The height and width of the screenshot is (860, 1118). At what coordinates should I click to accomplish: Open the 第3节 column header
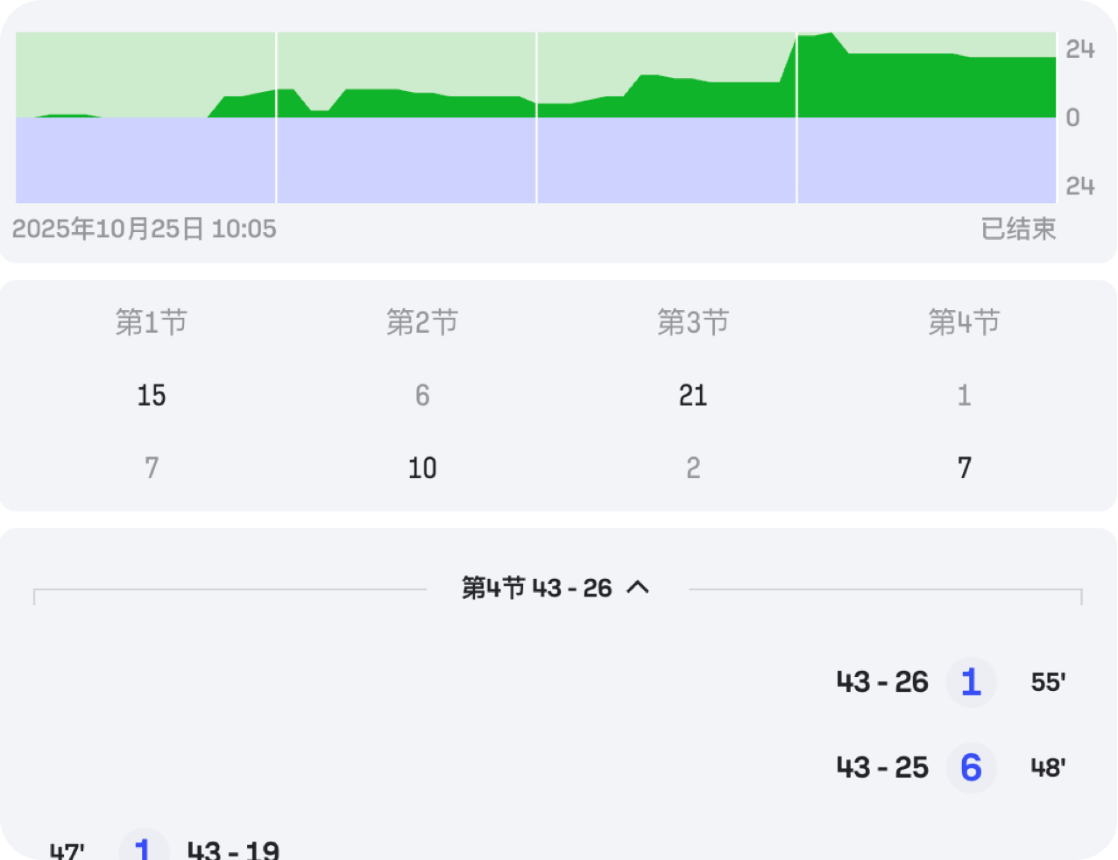pyautogui.click(x=693, y=322)
